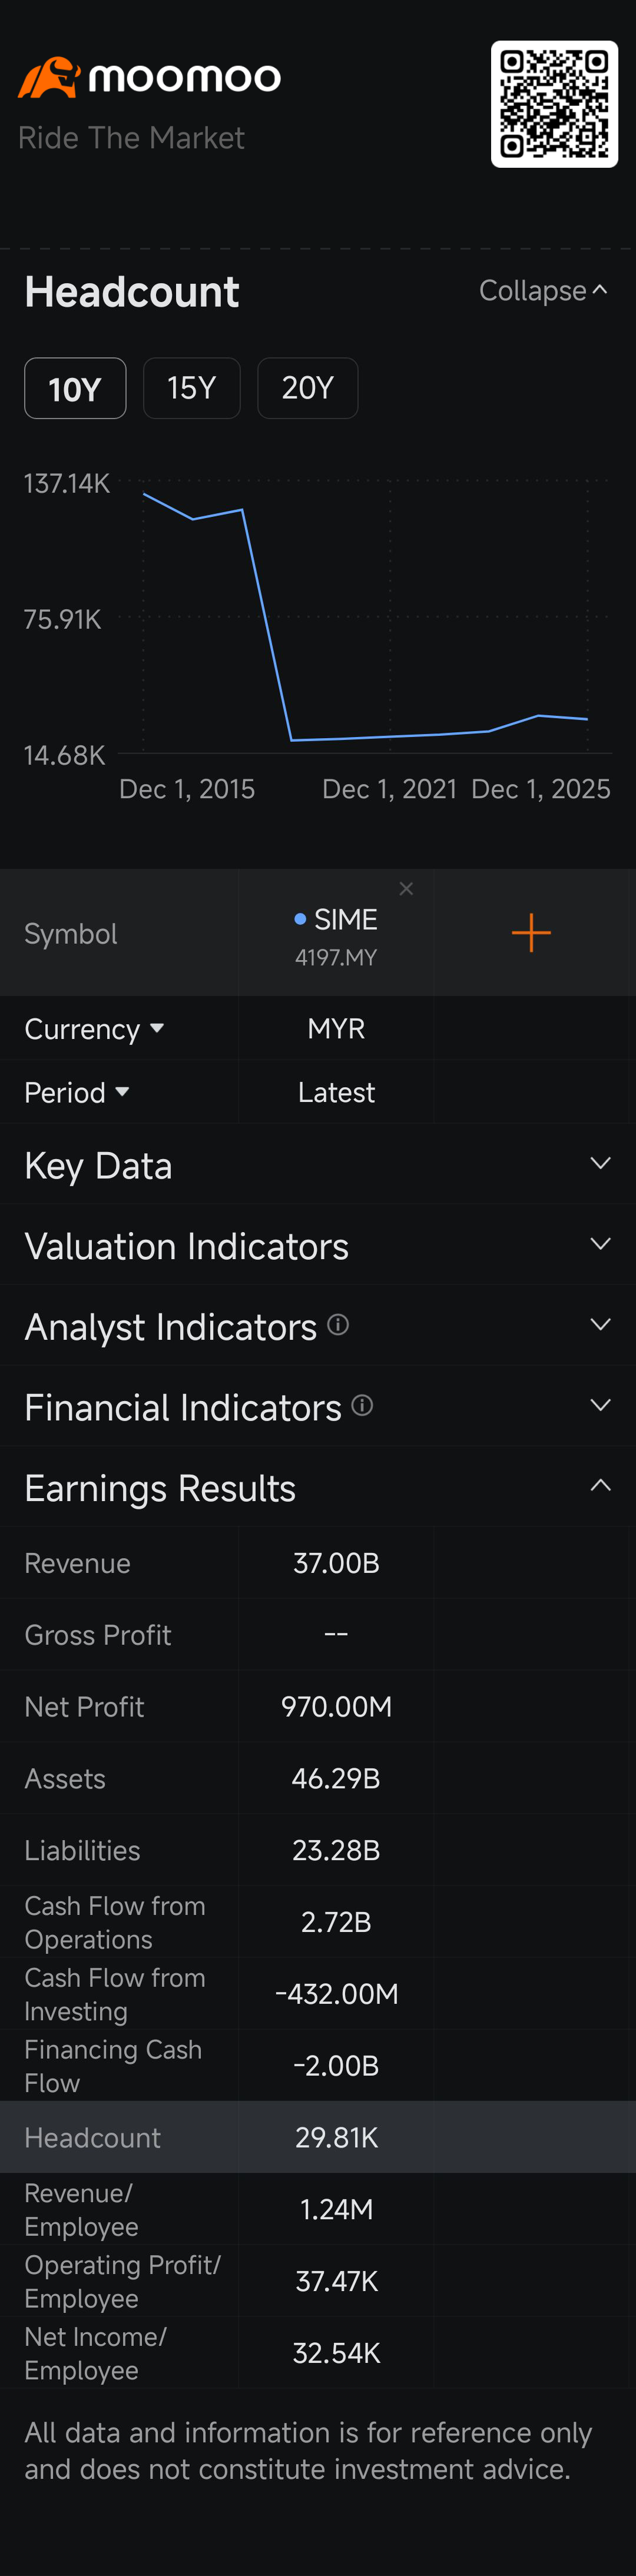Screen dimensions: 636x2576
Task: Collapse the Earnings Results section
Action: coord(318,1486)
